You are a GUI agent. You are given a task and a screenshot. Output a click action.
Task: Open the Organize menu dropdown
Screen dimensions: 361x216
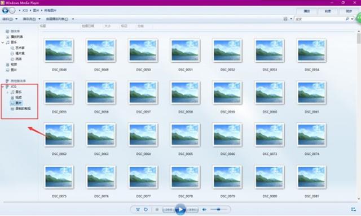pos(10,19)
